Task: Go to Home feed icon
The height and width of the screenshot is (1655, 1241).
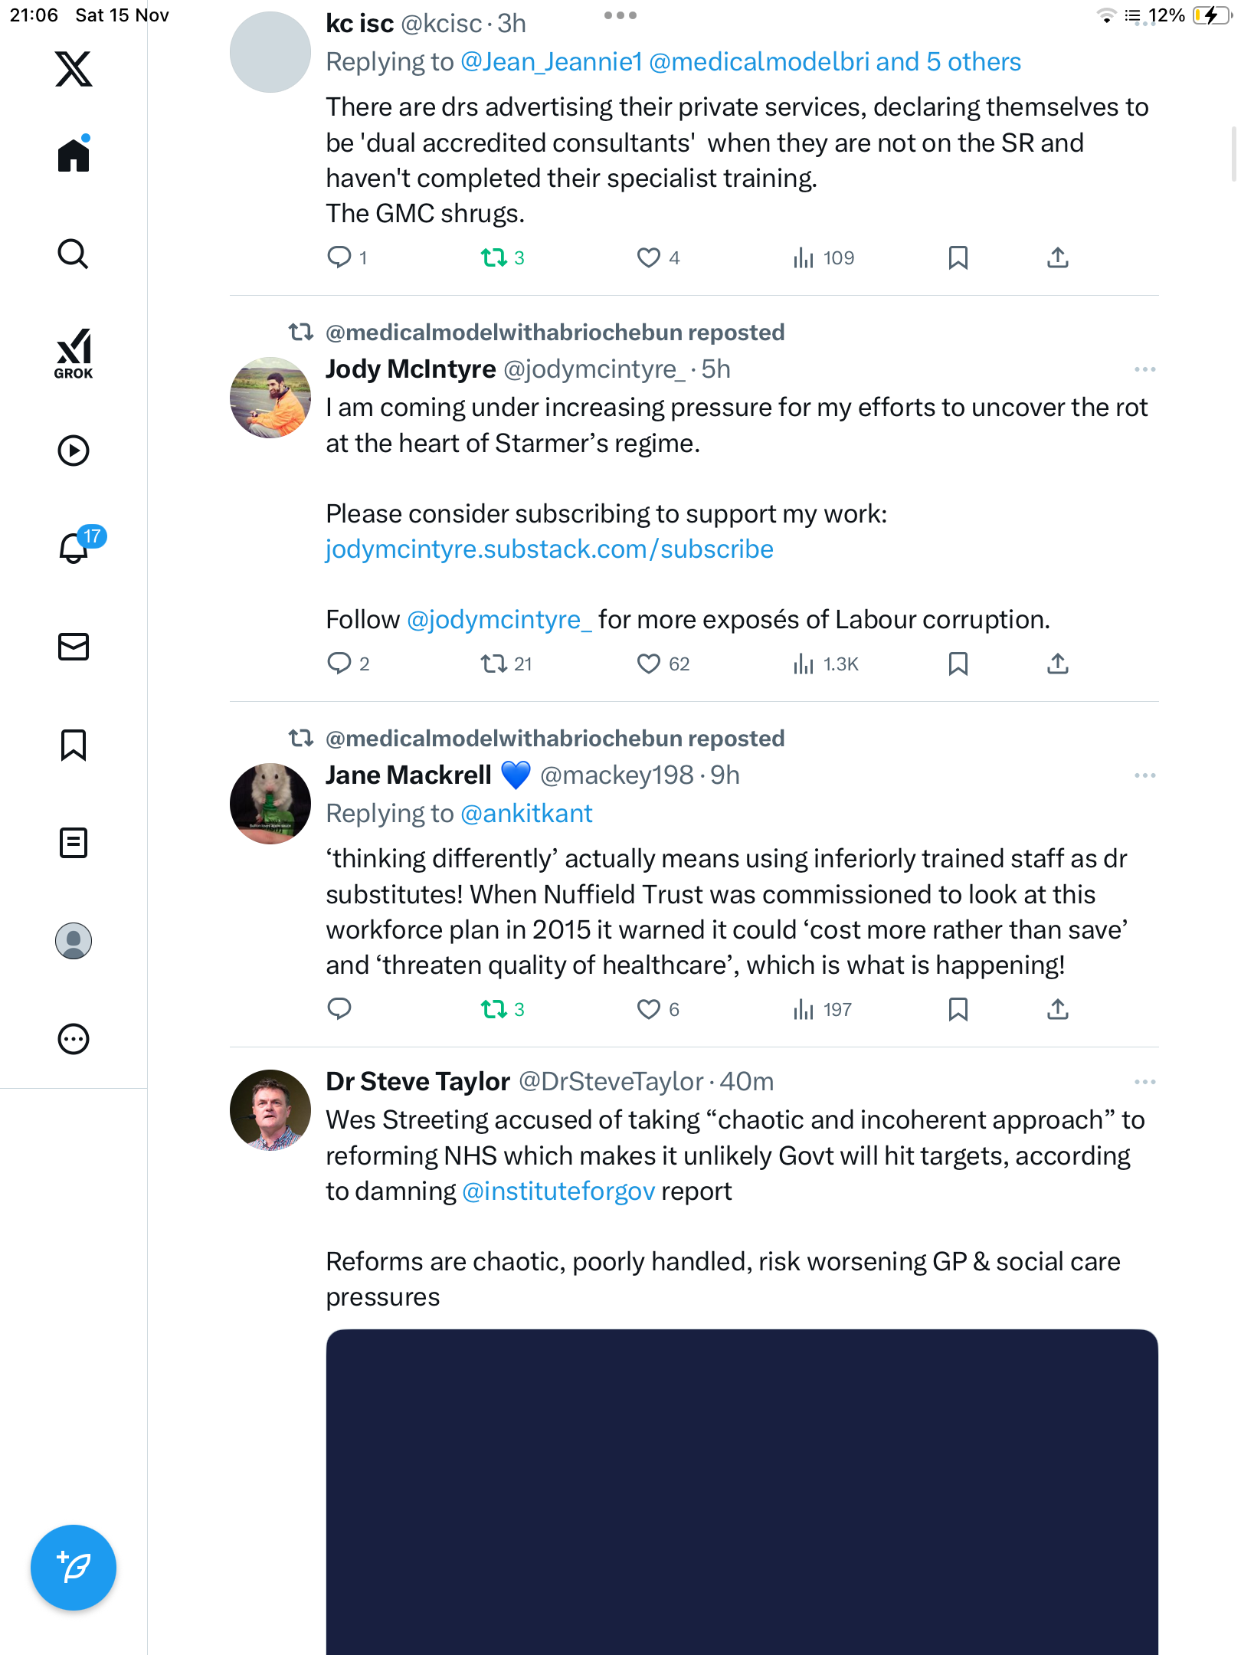Action: (74, 155)
